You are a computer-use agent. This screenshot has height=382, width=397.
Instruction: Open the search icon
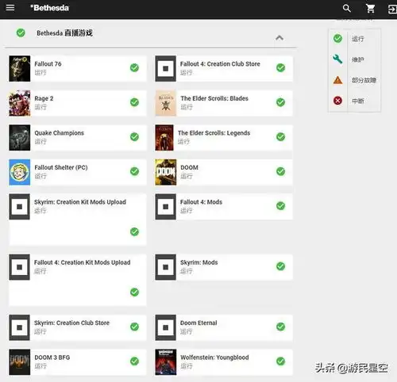click(347, 9)
